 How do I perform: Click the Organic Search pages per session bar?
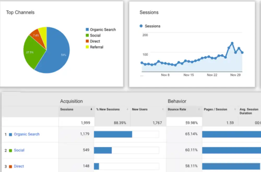(x=232, y=134)
